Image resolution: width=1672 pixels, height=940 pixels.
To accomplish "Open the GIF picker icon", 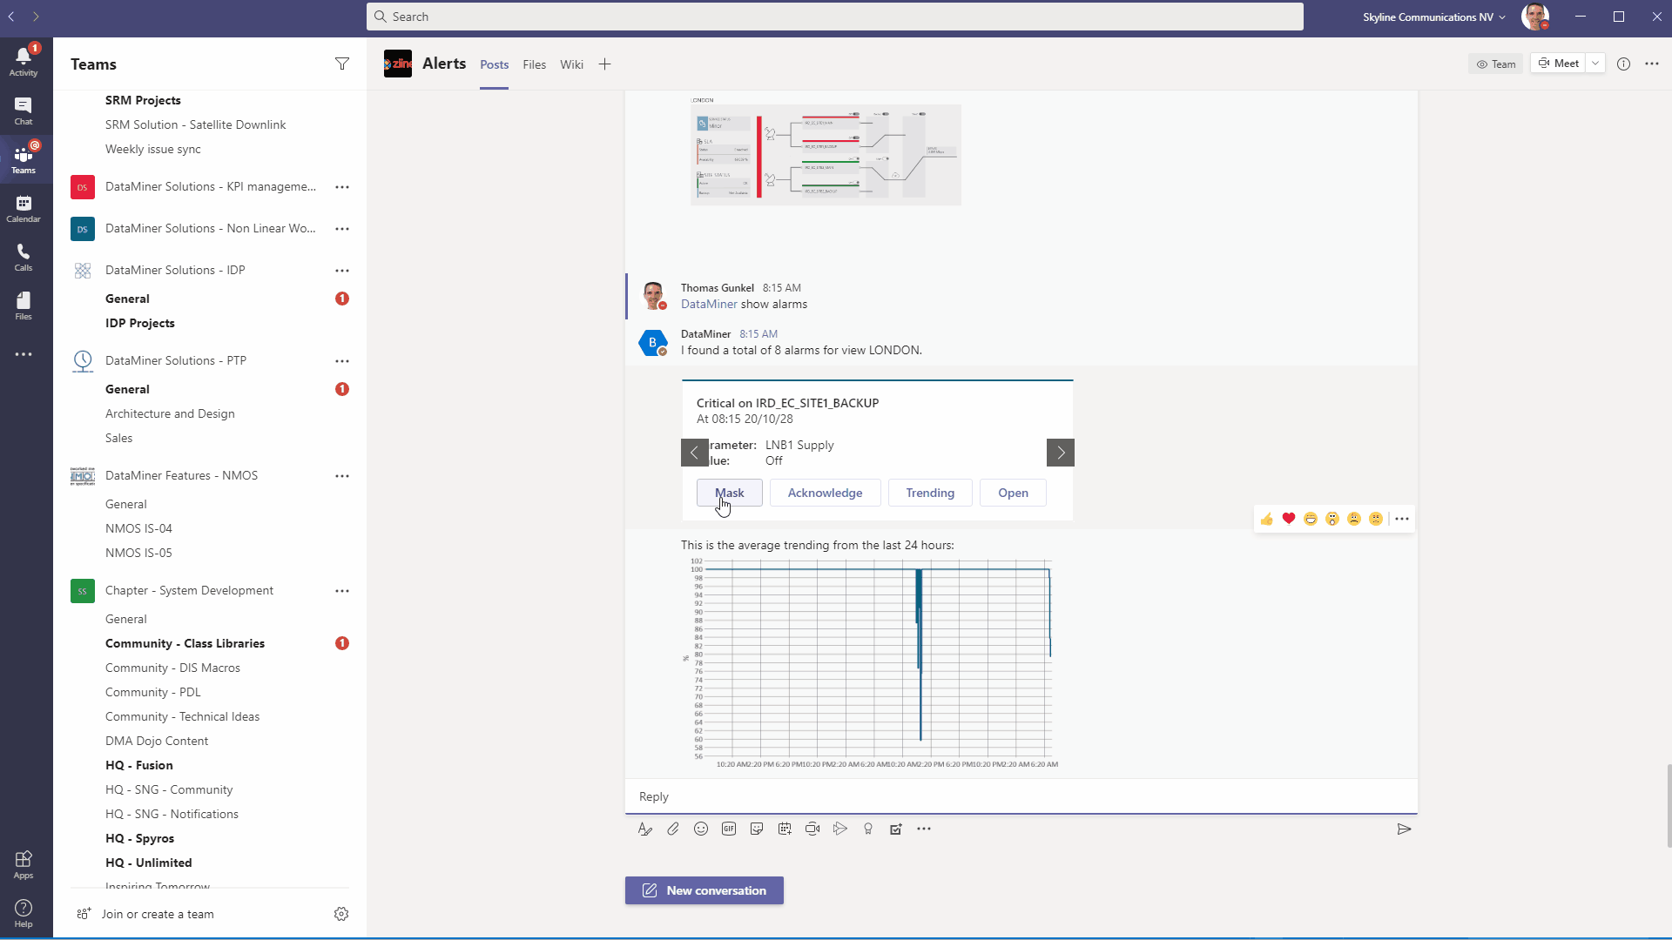I will (x=729, y=829).
